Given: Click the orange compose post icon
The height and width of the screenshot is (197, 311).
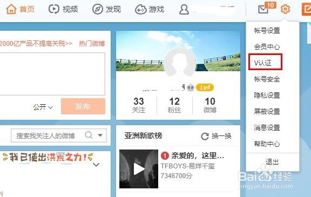Looking at the screenshot, I should point(307,9).
